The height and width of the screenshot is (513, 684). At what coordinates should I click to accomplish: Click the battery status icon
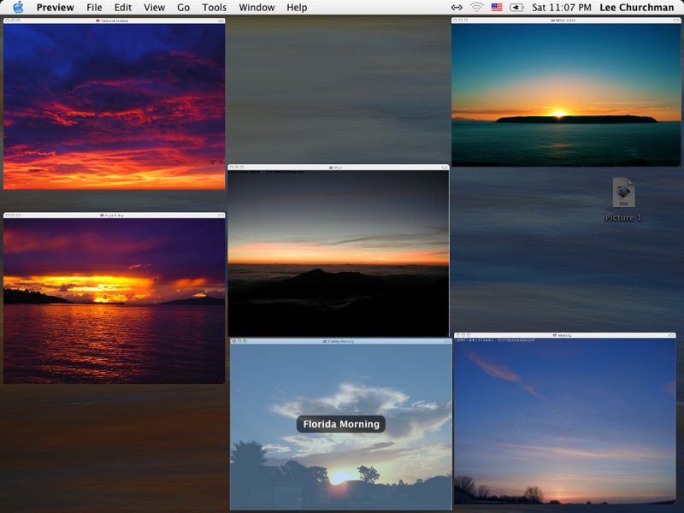(x=516, y=8)
